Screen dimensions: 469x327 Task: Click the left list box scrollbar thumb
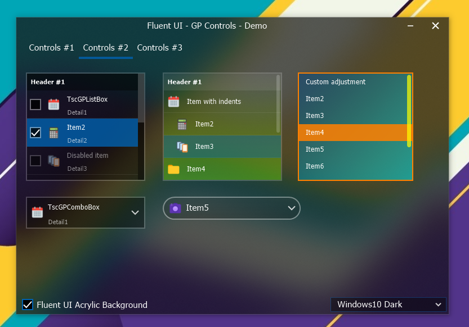click(141, 98)
